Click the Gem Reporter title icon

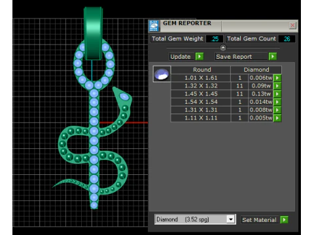[x=154, y=26]
